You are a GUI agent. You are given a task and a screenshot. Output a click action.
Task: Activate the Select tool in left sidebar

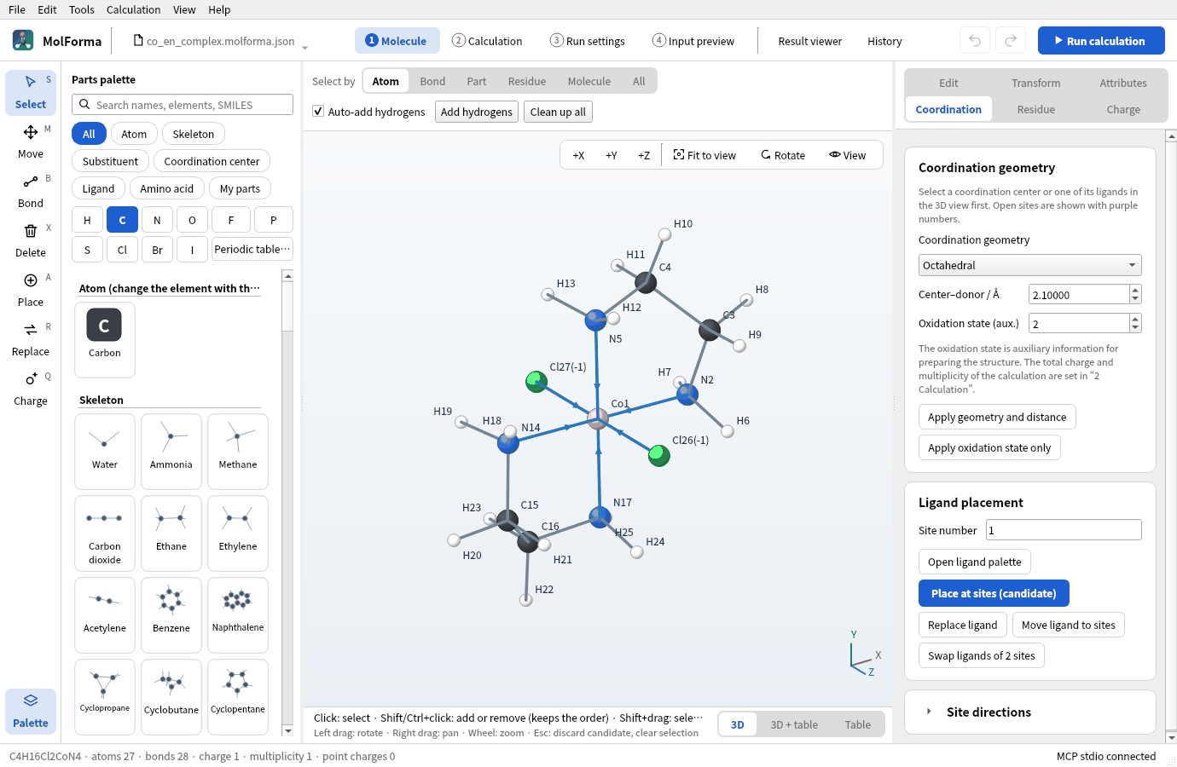click(31, 92)
